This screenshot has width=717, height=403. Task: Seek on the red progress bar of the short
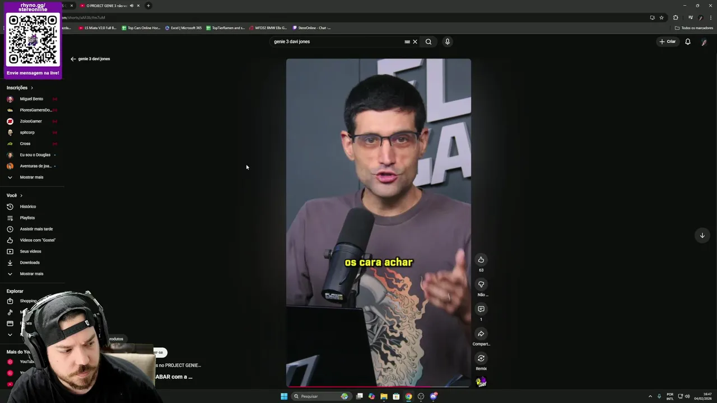(379, 386)
